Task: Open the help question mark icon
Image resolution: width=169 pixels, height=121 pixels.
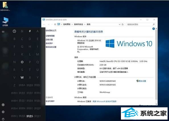Action: (x=154, y=29)
